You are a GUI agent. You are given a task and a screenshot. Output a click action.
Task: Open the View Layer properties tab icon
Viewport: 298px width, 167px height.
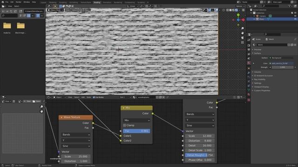pyautogui.click(x=249, y=54)
